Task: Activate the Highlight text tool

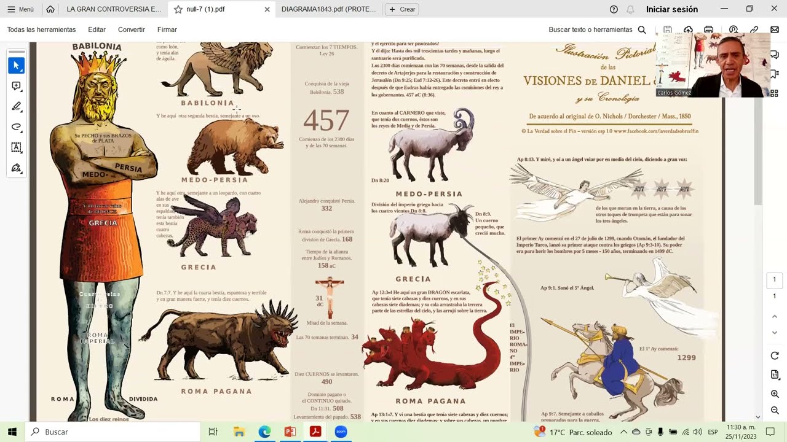Action: pyautogui.click(x=17, y=106)
